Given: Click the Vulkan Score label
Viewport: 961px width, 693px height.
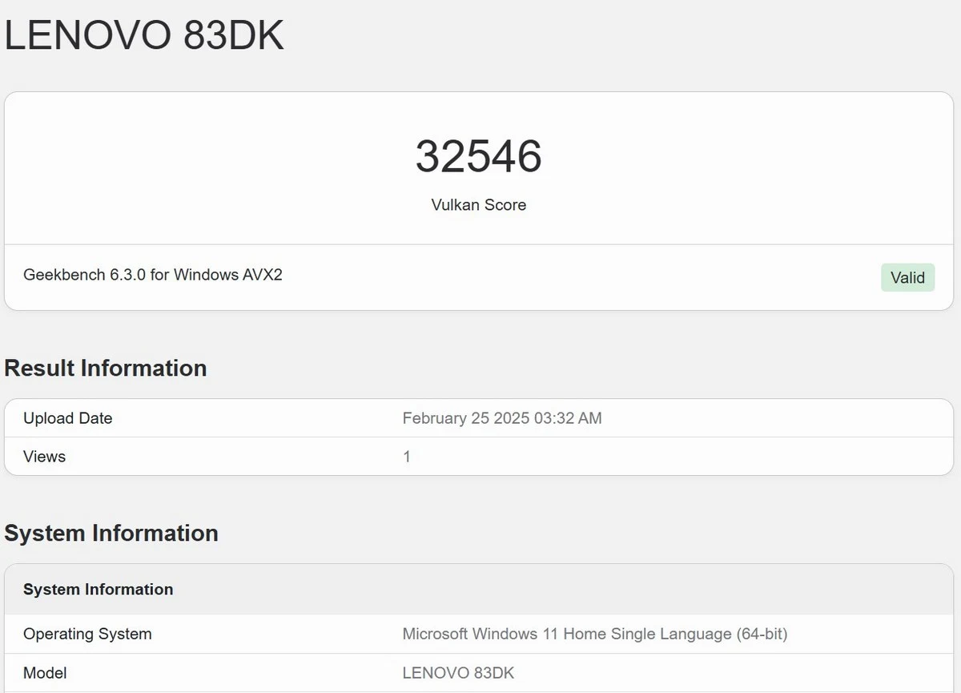Looking at the screenshot, I should (x=478, y=205).
